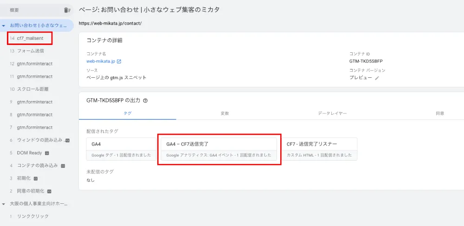Select event 14 cf7_mailsent
The image size is (464, 226).
(x=30, y=38)
